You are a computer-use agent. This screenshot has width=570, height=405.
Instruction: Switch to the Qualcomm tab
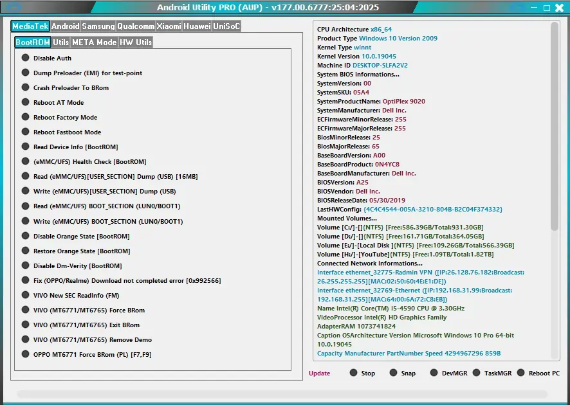(x=136, y=26)
